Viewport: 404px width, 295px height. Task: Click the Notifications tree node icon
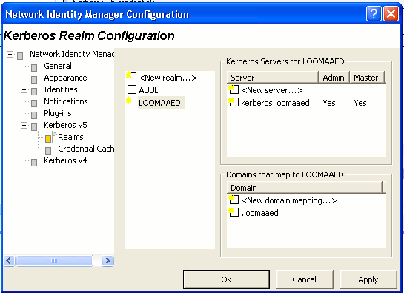[x=34, y=104]
